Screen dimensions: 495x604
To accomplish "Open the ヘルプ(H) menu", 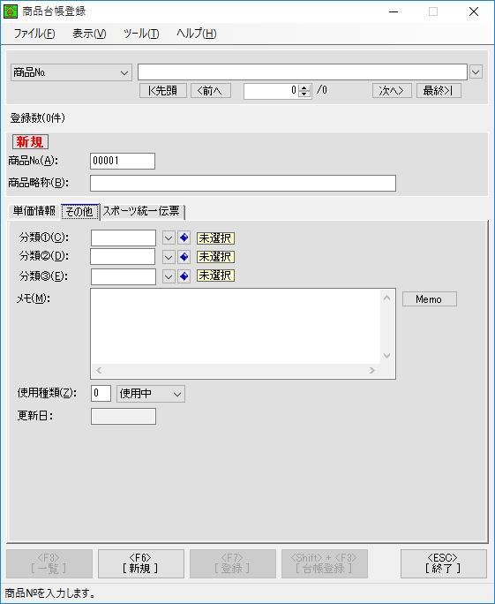I will tap(196, 34).
